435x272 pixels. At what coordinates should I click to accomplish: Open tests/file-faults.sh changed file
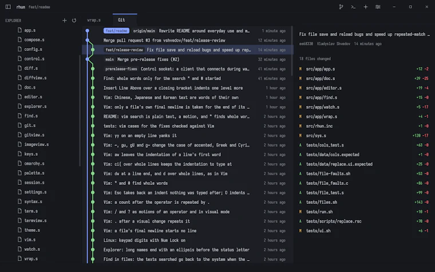pos(364,174)
